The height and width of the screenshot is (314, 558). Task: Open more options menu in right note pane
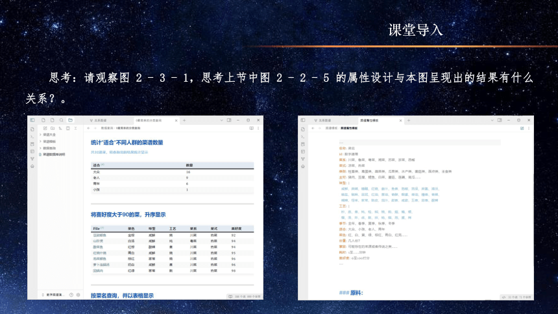click(529, 128)
